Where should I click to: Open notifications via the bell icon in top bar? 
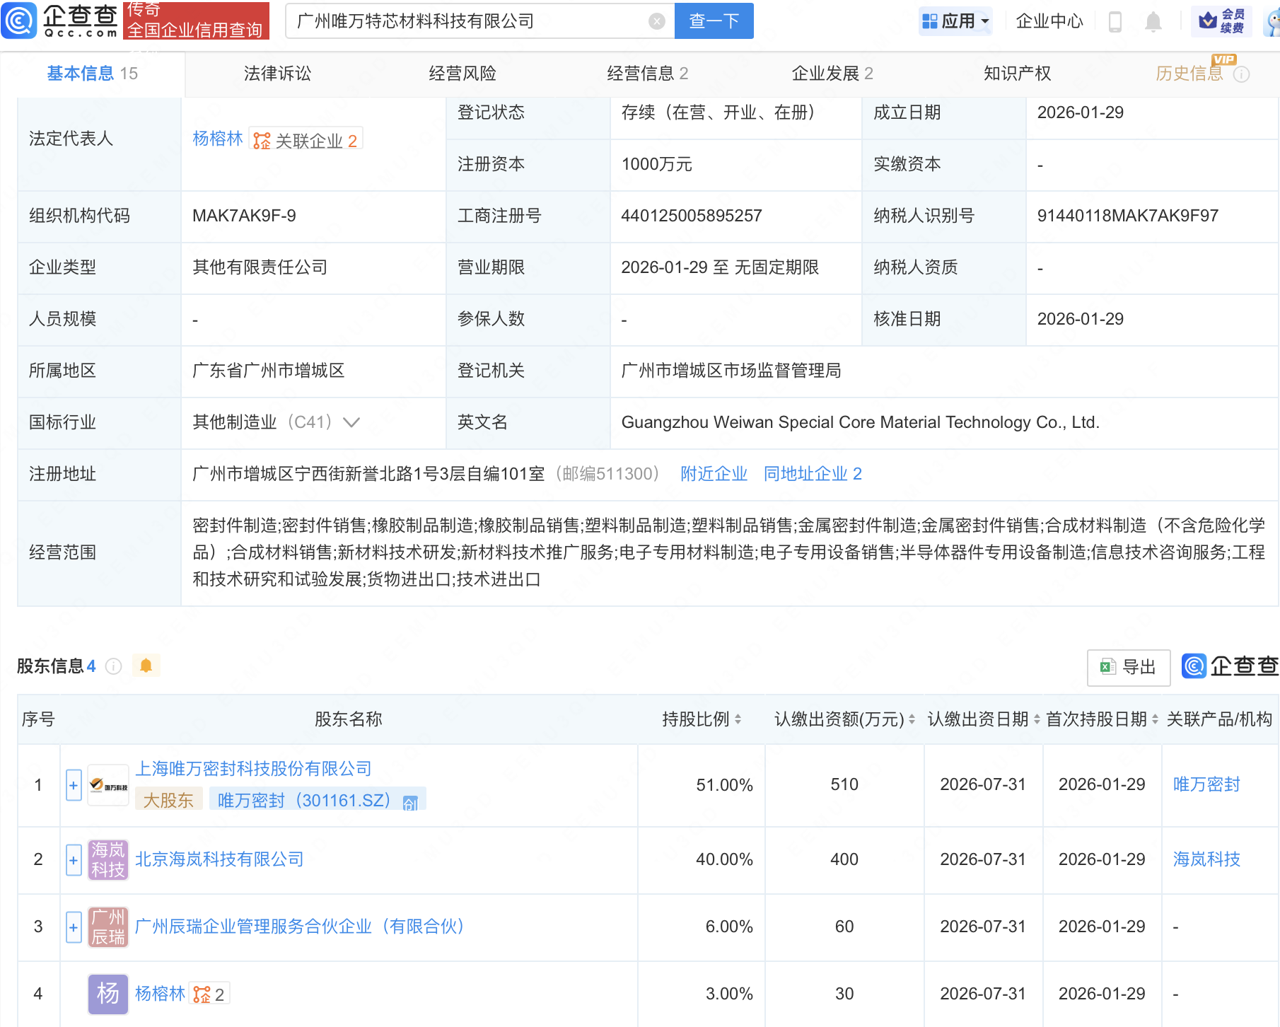[1153, 21]
